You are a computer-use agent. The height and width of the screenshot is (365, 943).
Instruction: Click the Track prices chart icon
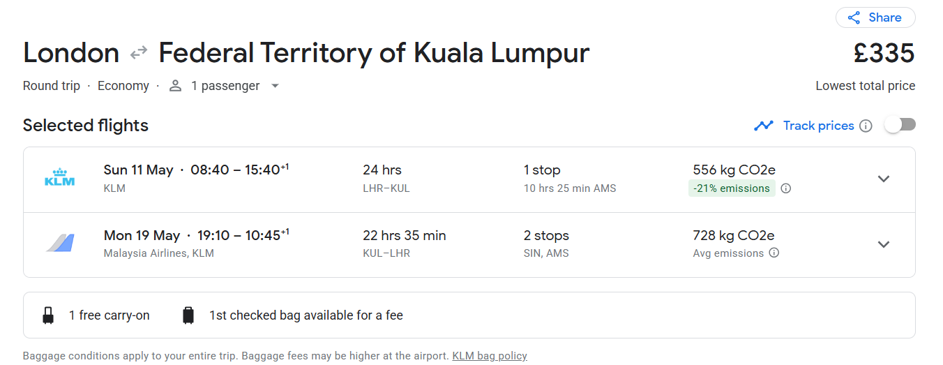(x=764, y=126)
